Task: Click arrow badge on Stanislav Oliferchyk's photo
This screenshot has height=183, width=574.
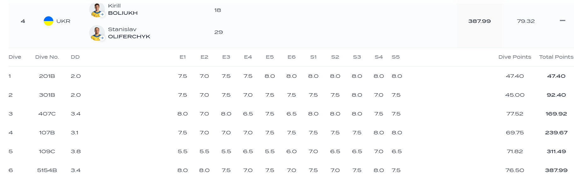Action: point(102,38)
